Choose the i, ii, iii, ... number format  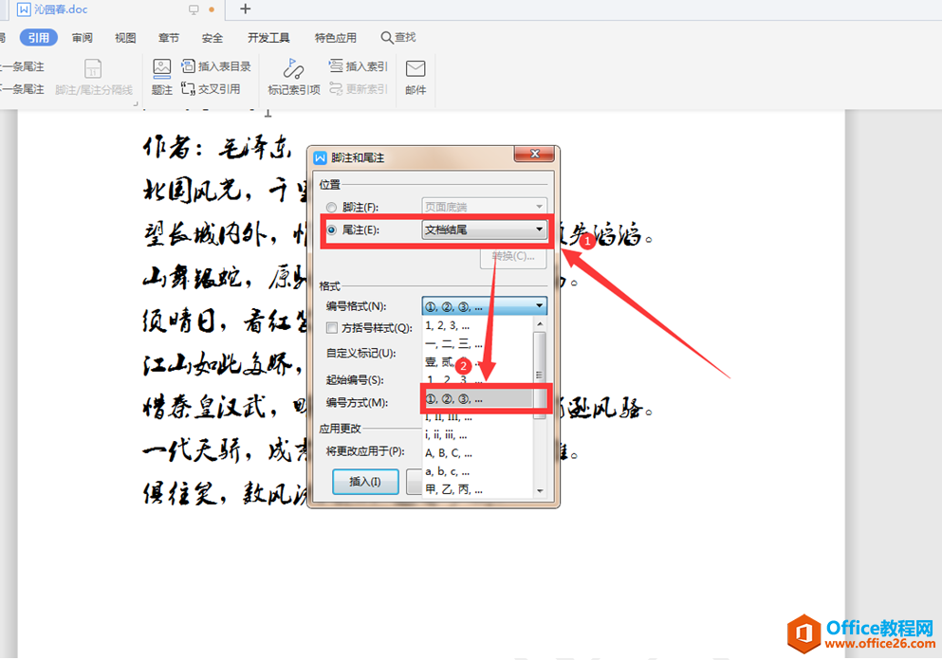tap(477, 435)
